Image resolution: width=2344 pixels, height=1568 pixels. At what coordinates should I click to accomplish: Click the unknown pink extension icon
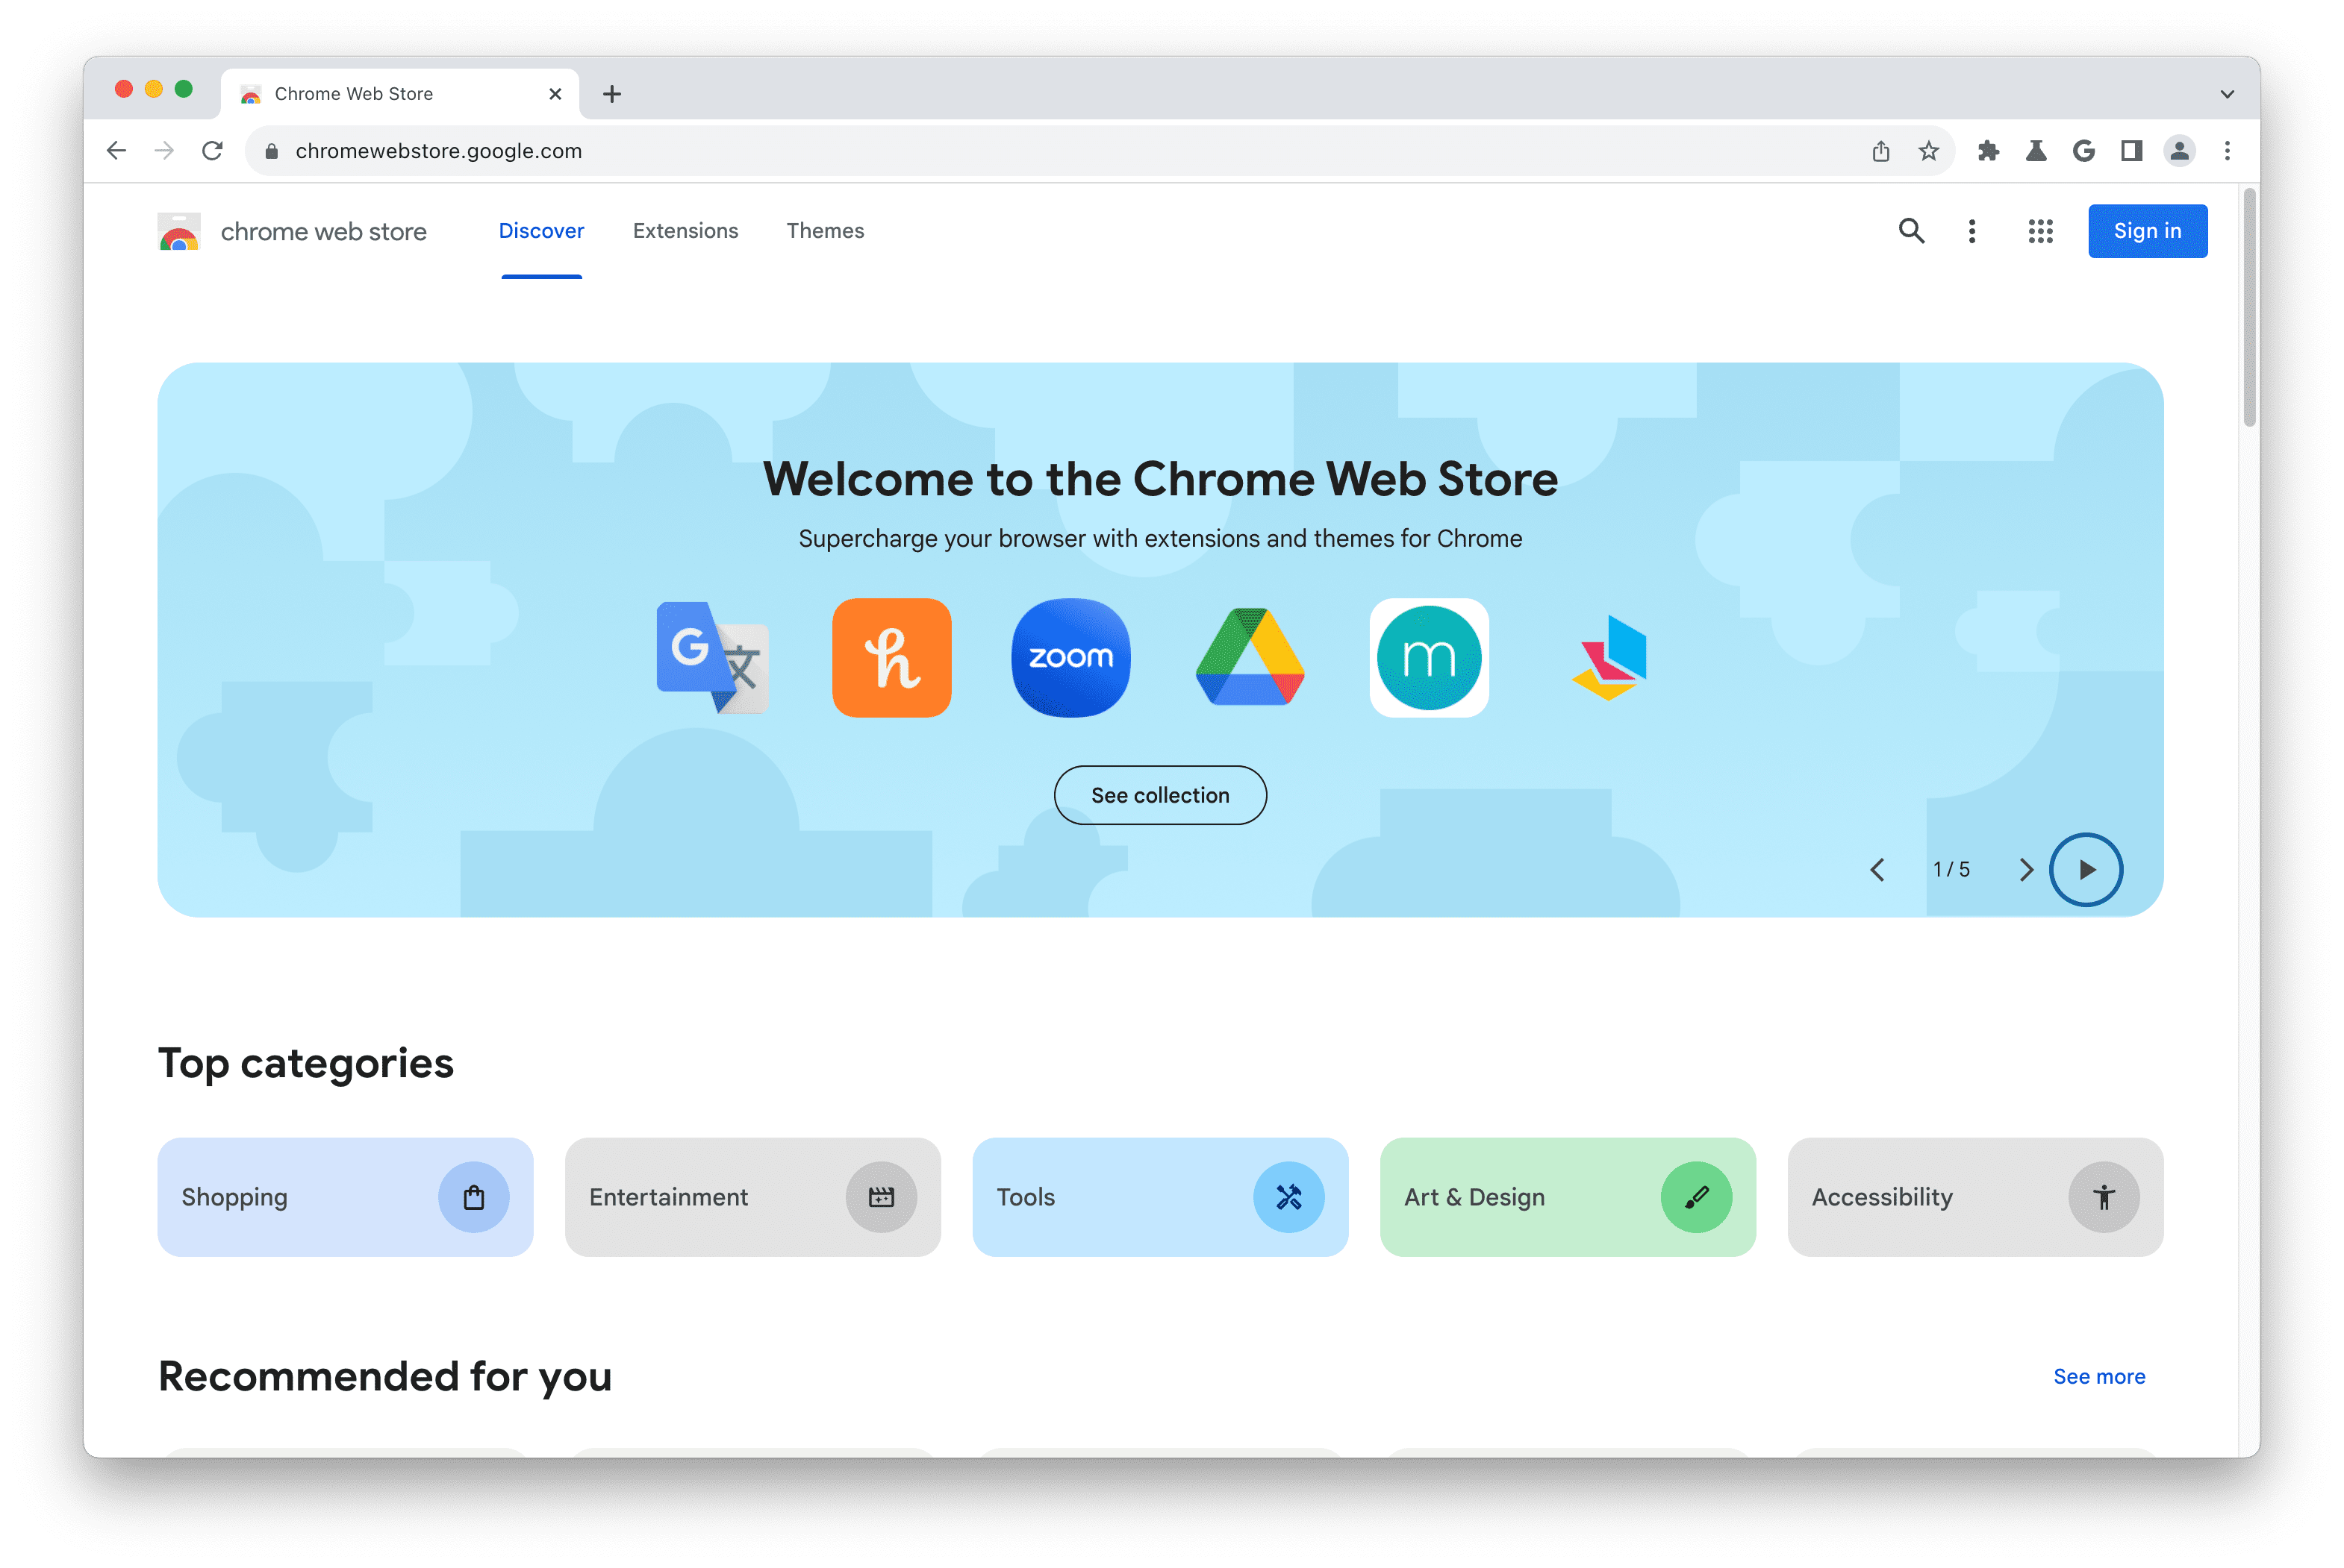point(1609,656)
